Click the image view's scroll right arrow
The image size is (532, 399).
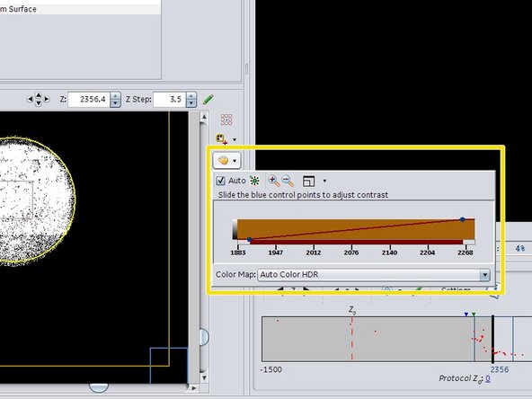click(193, 387)
